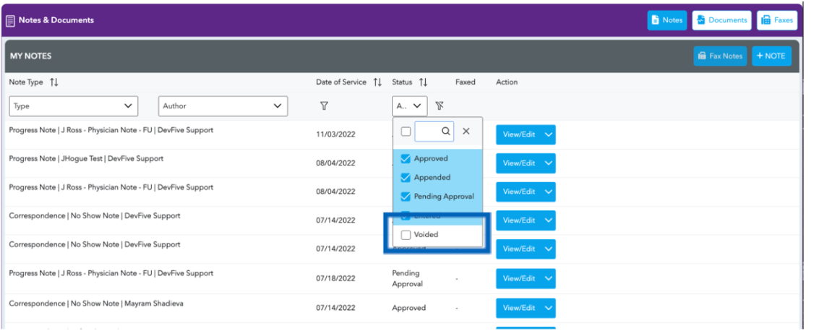This screenshot has width=814, height=331.
Task: Sort by Date of Service arrows icon
Action: pyautogui.click(x=377, y=82)
